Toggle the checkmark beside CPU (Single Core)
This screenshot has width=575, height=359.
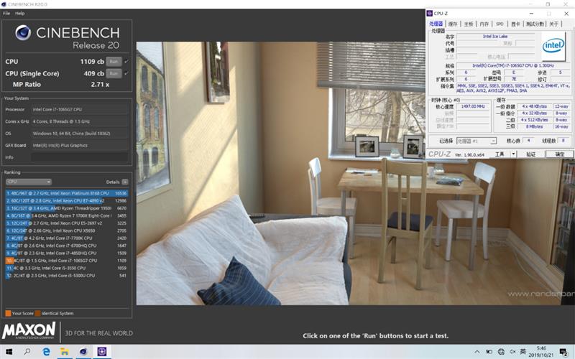pos(126,73)
